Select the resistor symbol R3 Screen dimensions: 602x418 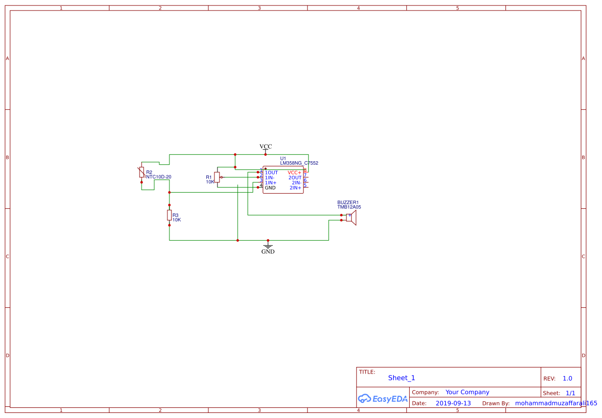169,216
